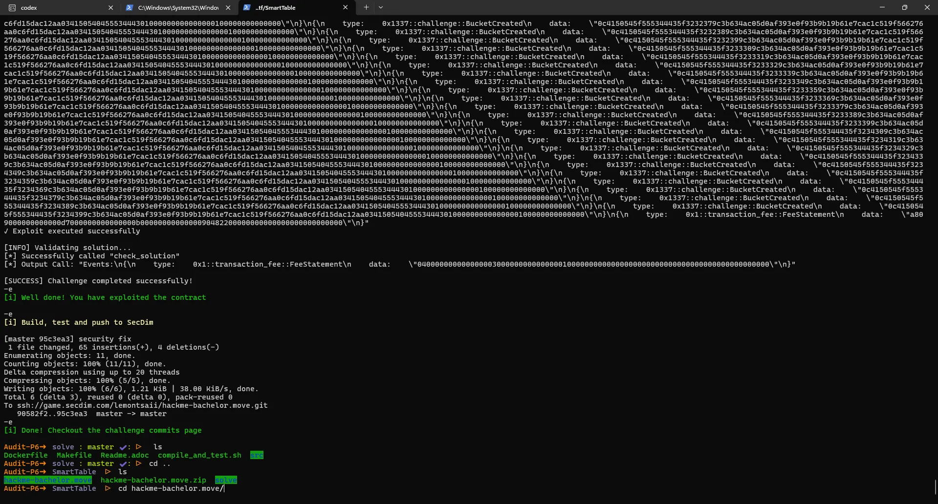Click the codex tab's terminal icon
Viewport: 938px width, 504px height.
click(12, 8)
